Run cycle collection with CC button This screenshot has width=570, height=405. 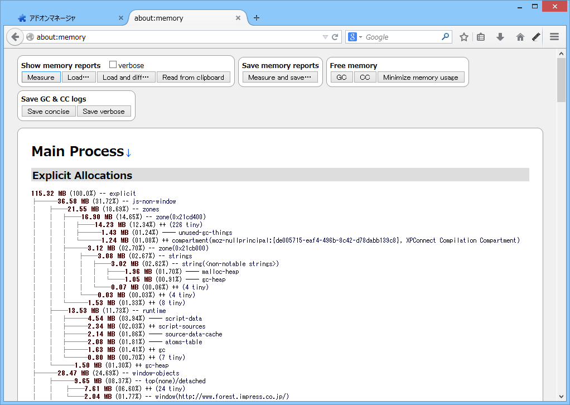click(x=365, y=77)
